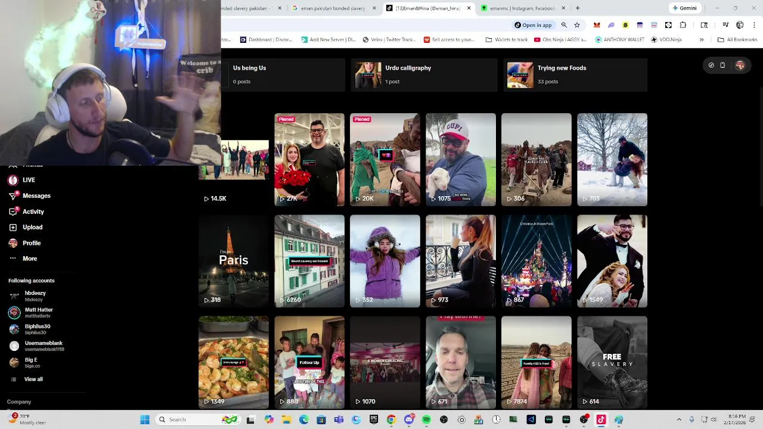Click the zoom magnifier icon in address bar
Viewport: 763px width, 429px height.
tap(564, 25)
